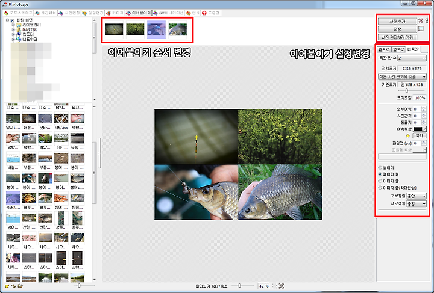Click the yellow star icon beside 액자 button
Viewport: 434px width, 293px height.
point(407,135)
